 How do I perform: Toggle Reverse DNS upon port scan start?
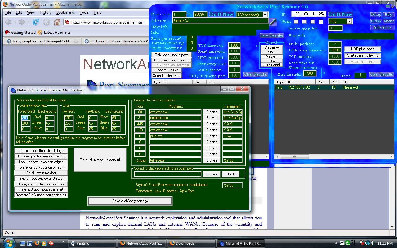click(x=41, y=195)
